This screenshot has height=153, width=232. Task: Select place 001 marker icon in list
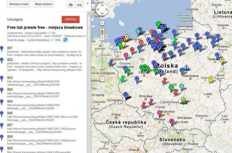2,49
